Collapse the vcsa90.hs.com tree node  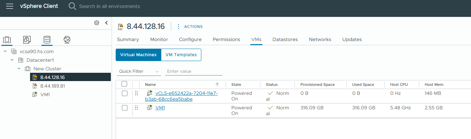click(5, 51)
